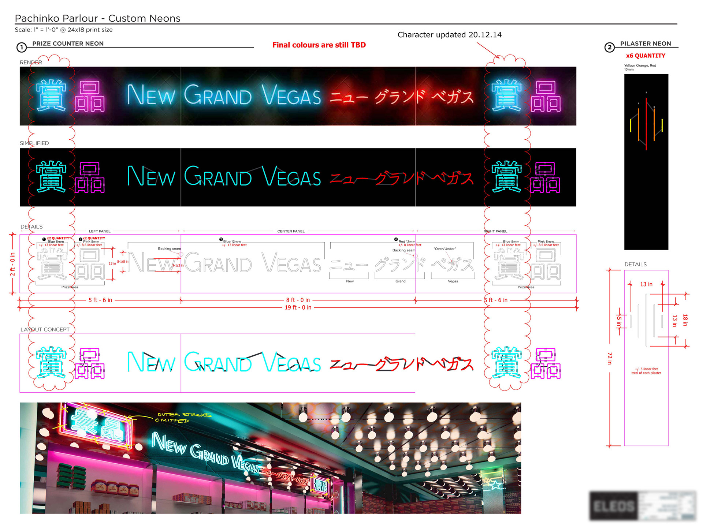The image size is (703, 527).
Task: Click the 'Character updated 20.12.14' annotation
Action: click(x=450, y=35)
